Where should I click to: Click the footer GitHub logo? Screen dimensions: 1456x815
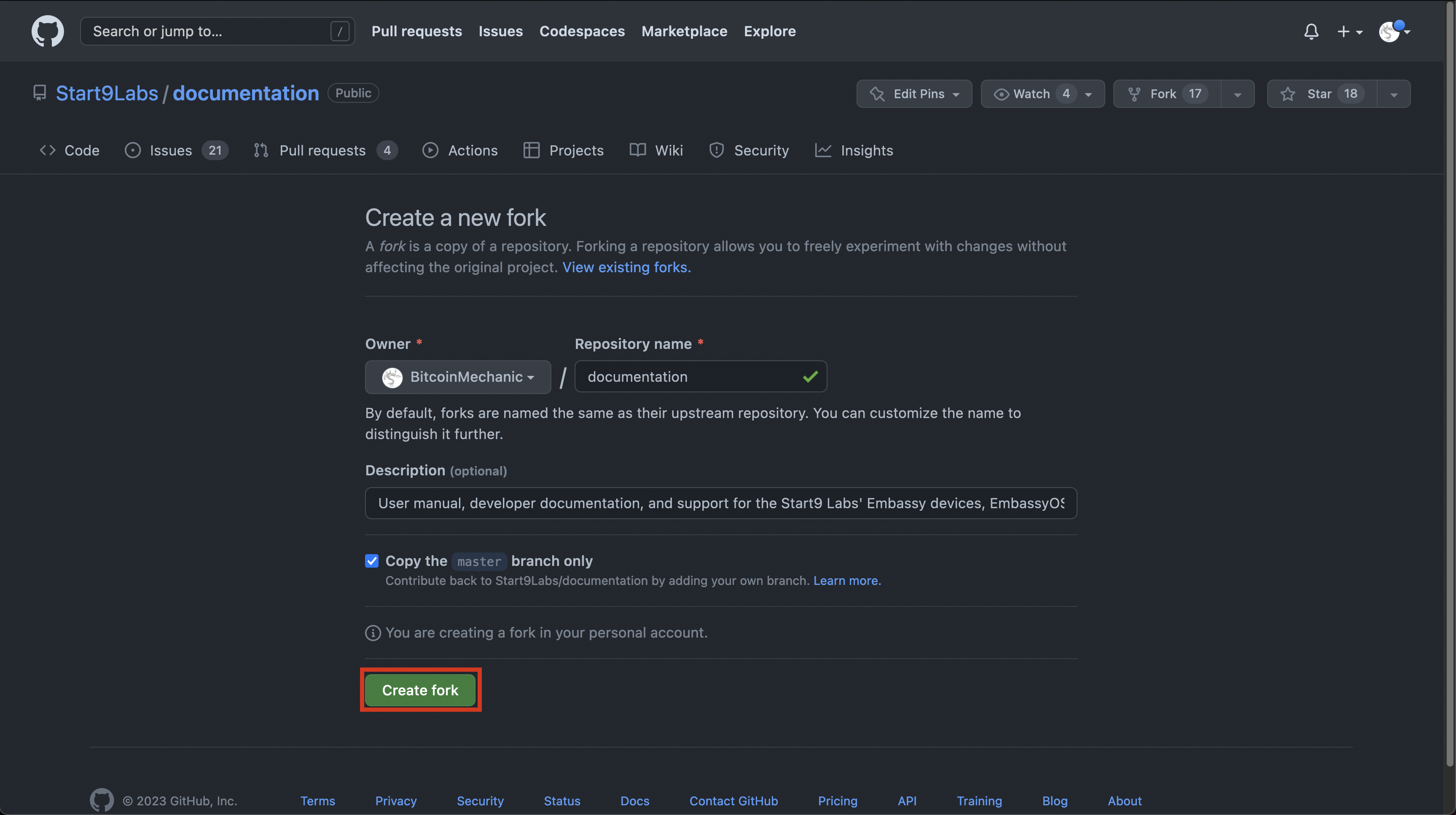[102, 800]
